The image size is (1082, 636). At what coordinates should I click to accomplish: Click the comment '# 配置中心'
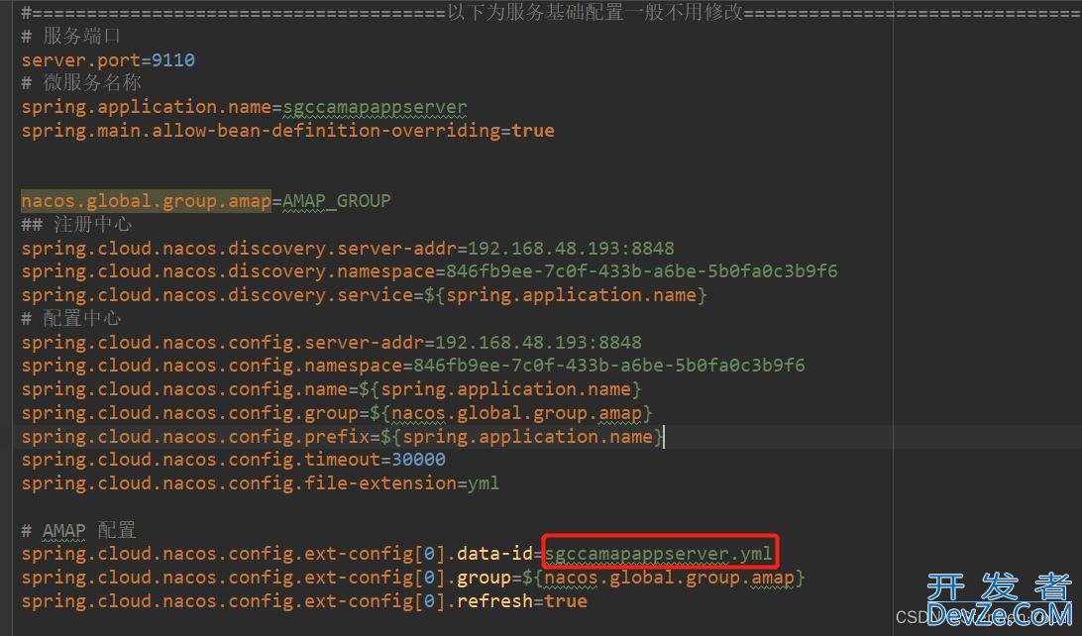(71, 319)
